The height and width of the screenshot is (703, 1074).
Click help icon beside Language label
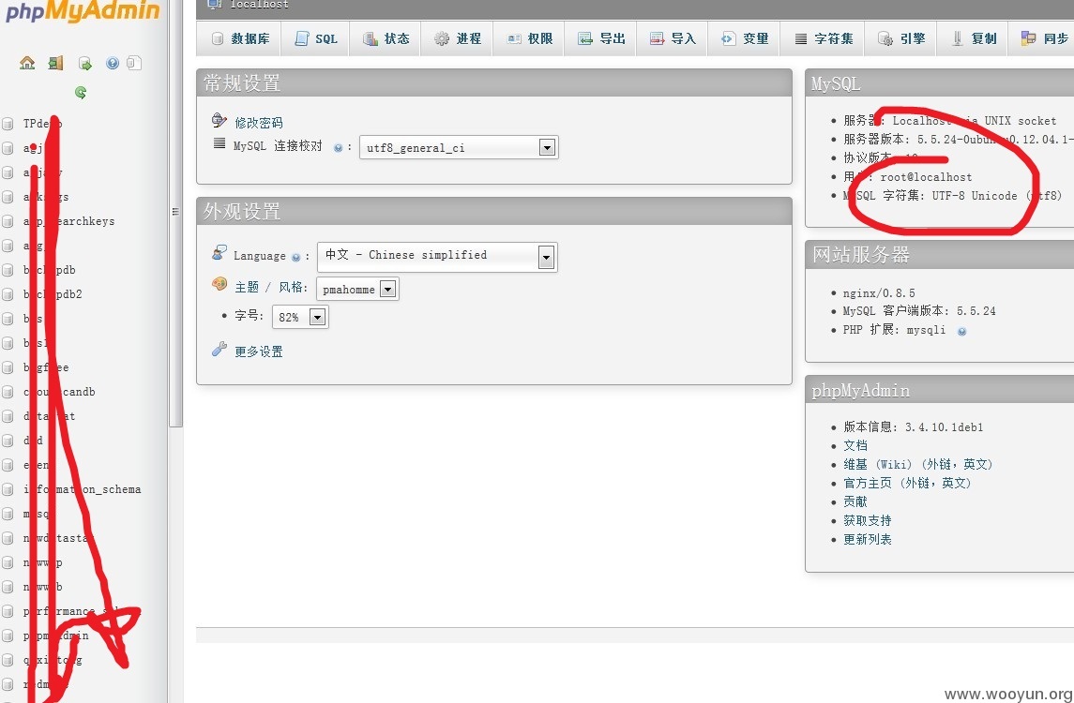point(295,258)
